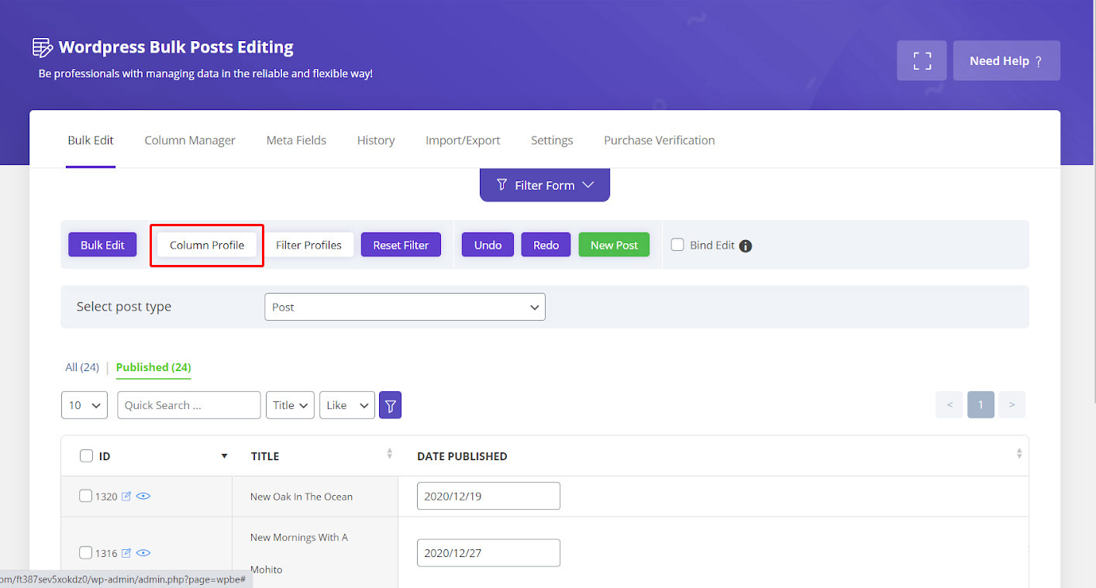Expand the Filter Form panel
This screenshot has height=588, width=1096.
pos(545,185)
